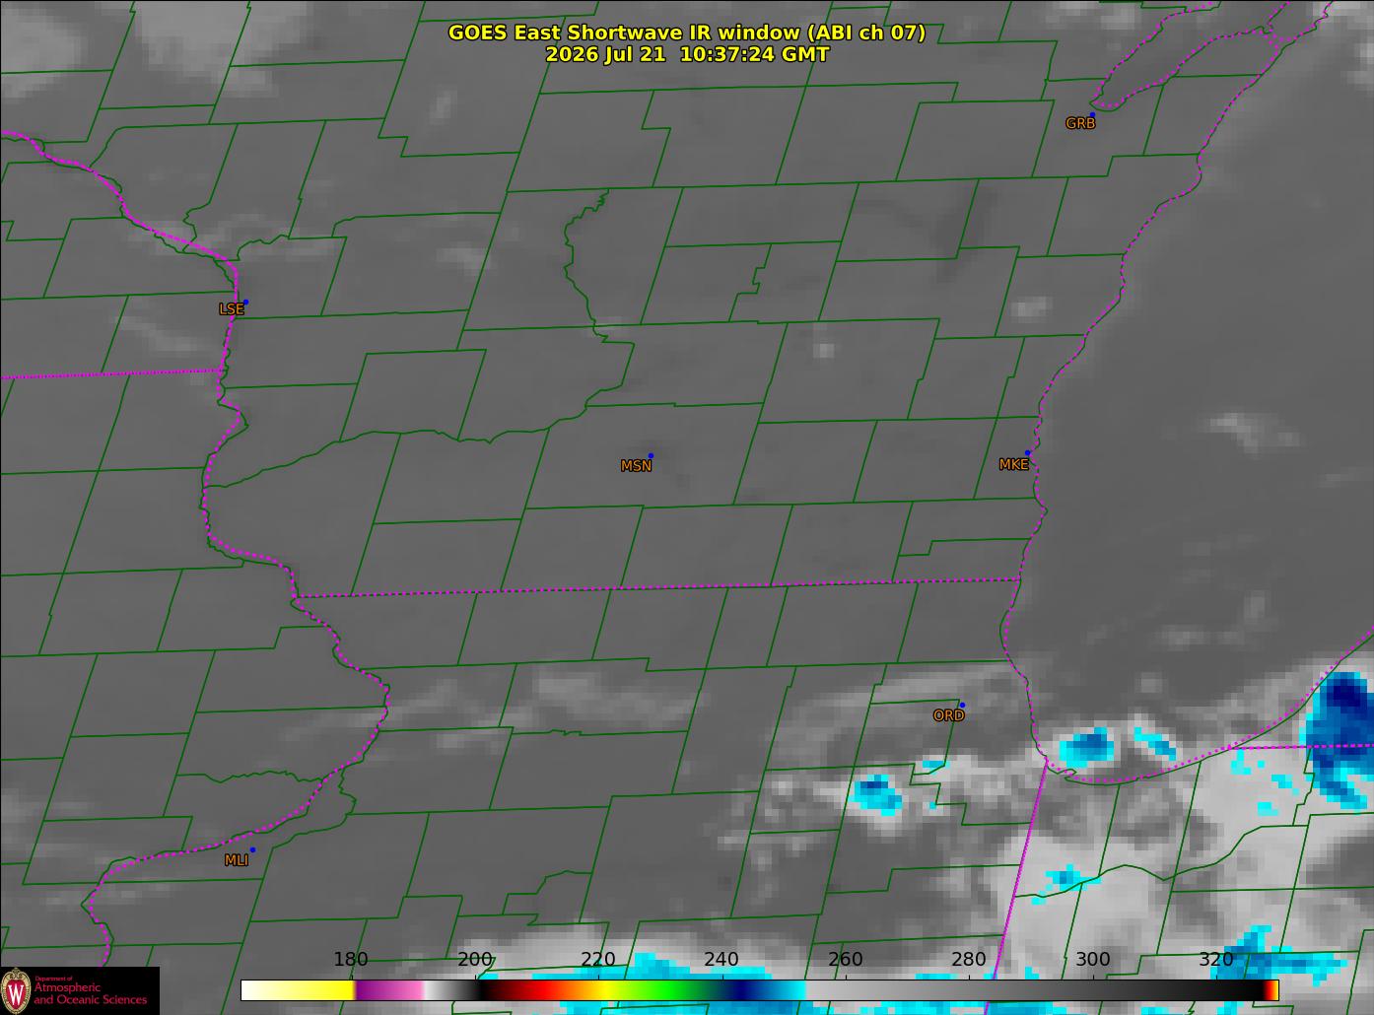Viewport: 1374px width, 1015px height.
Task: Click the blue dot marker at LSE
Action: click(x=245, y=302)
